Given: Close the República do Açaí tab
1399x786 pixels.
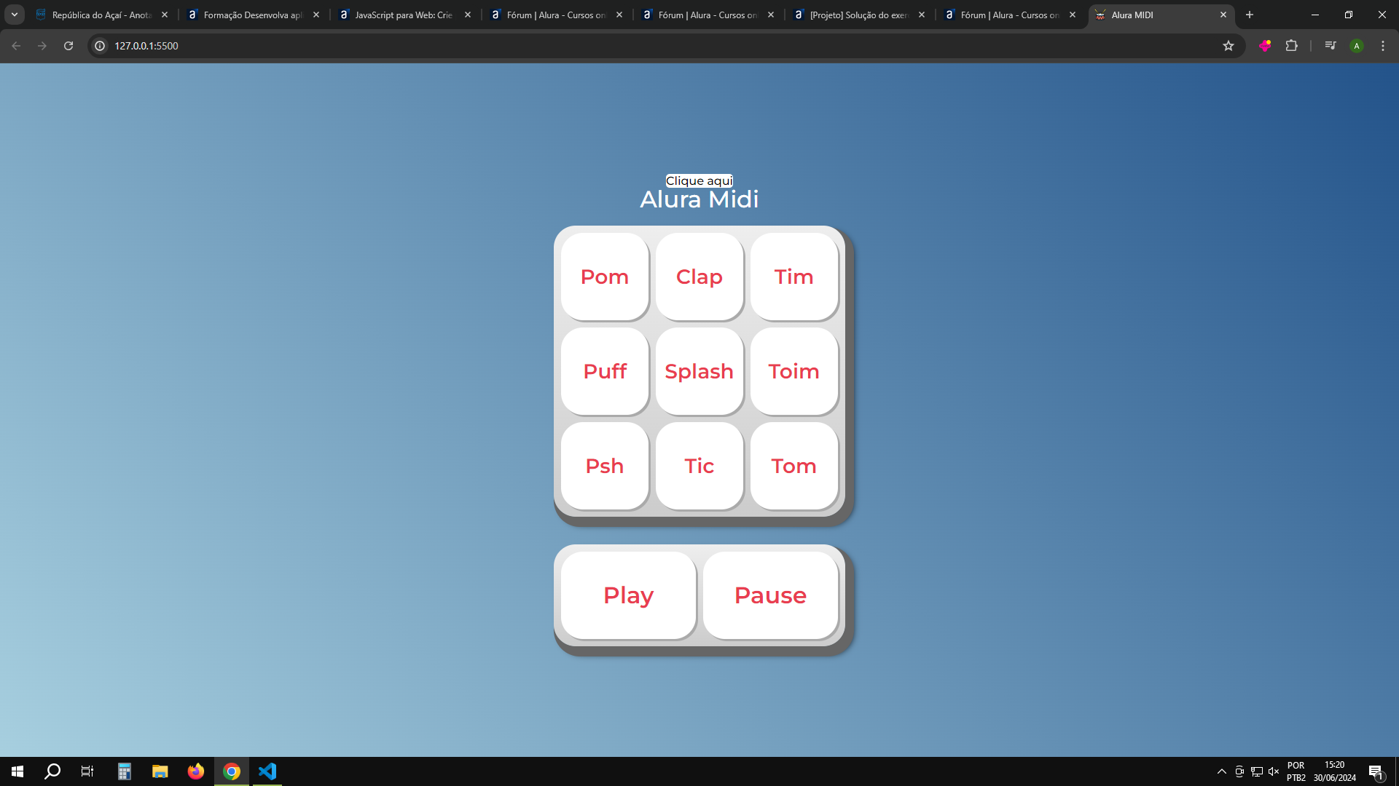Looking at the screenshot, I should click(165, 15).
